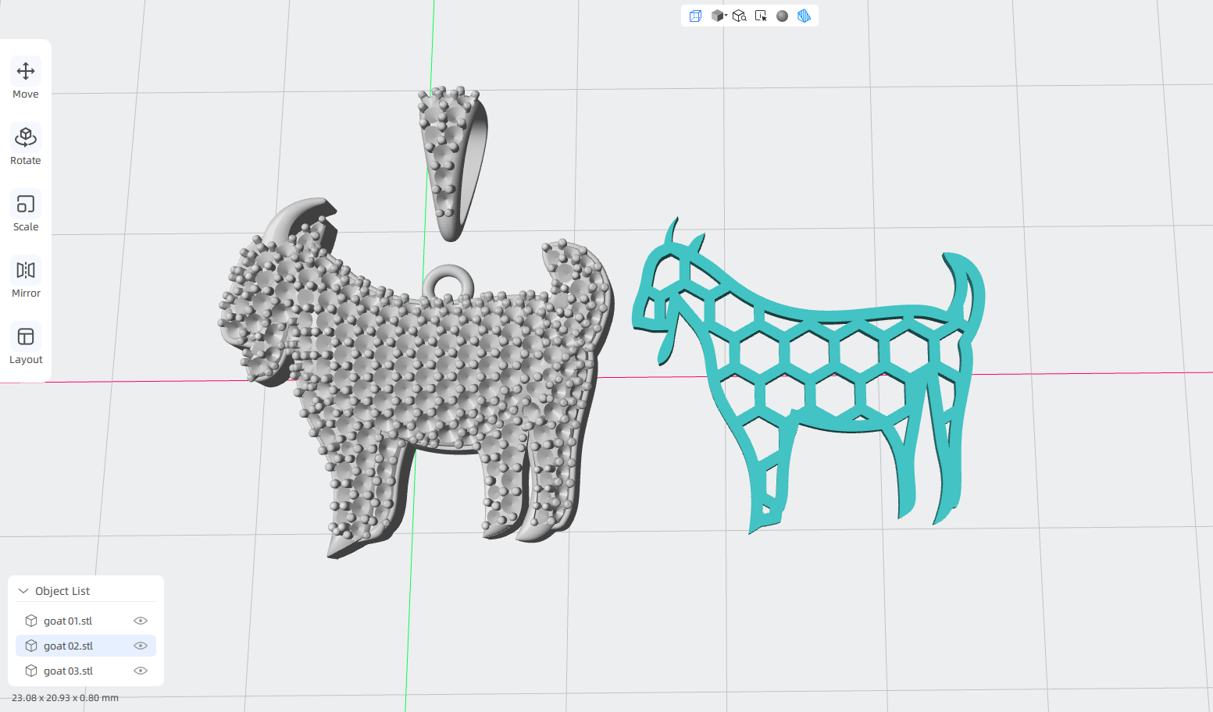Select goat 01.stl in the Object List
Viewport: 1213px width, 712px height.
[86, 621]
